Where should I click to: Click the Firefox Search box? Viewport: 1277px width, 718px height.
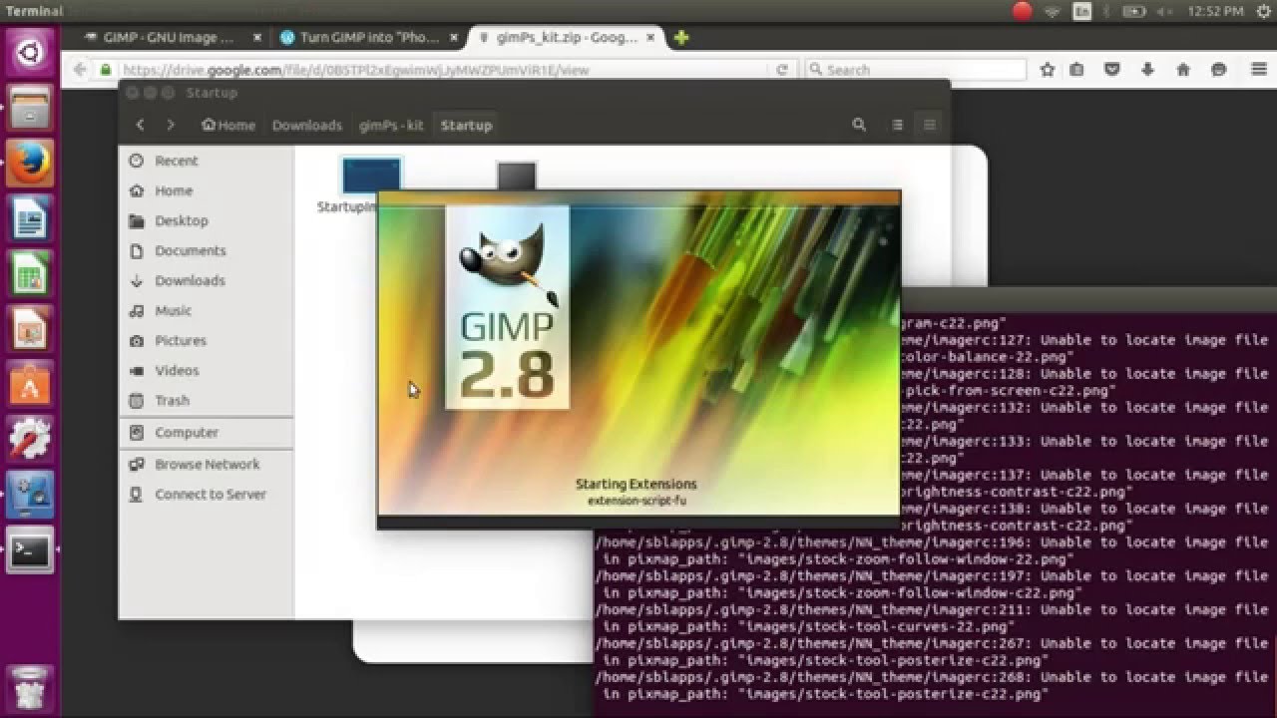[x=916, y=70]
